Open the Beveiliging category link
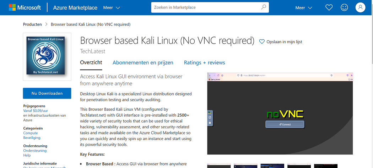The width and height of the screenshot is (373, 168). pos(32,138)
